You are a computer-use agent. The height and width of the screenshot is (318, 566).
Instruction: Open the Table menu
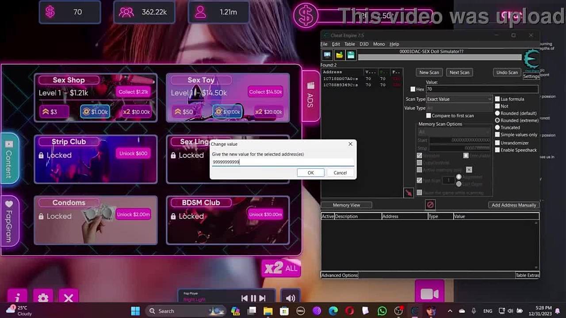point(349,44)
